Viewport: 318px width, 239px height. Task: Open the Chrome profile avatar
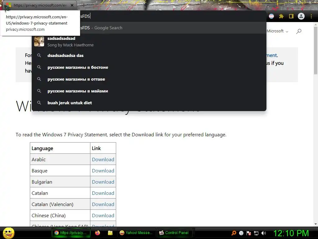[x=301, y=16]
